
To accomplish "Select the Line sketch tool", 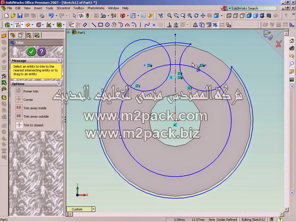I will click(94, 25).
